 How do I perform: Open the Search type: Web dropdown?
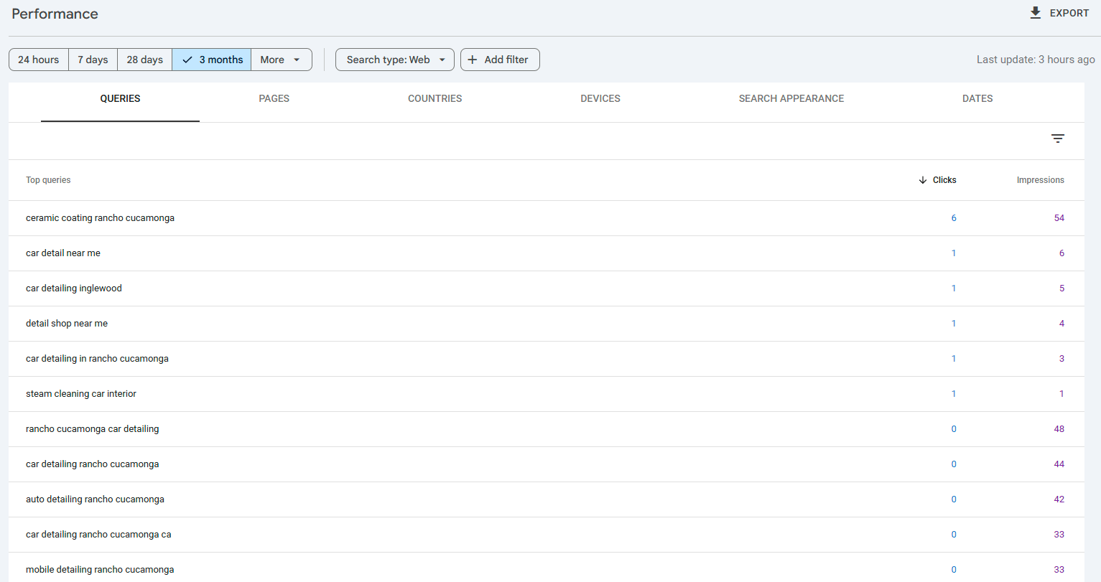(x=394, y=60)
